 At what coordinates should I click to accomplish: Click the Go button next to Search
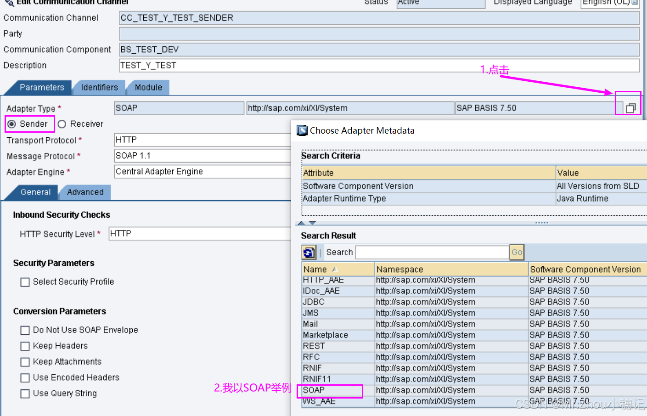tap(517, 252)
